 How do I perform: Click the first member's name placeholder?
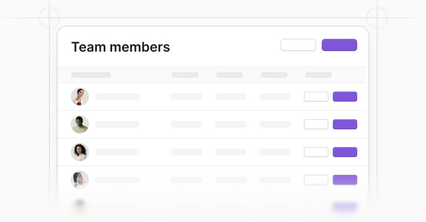click(118, 97)
